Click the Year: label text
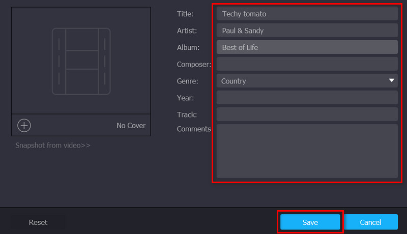This screenshot has width=407, height=234. (x=185, y=98)
